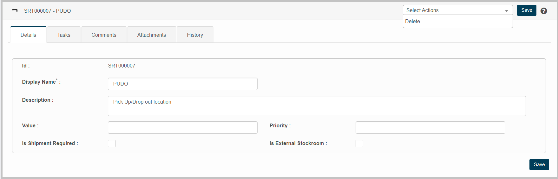Click the Priority input field
The image size is (558, 179).
click(430, 127)
